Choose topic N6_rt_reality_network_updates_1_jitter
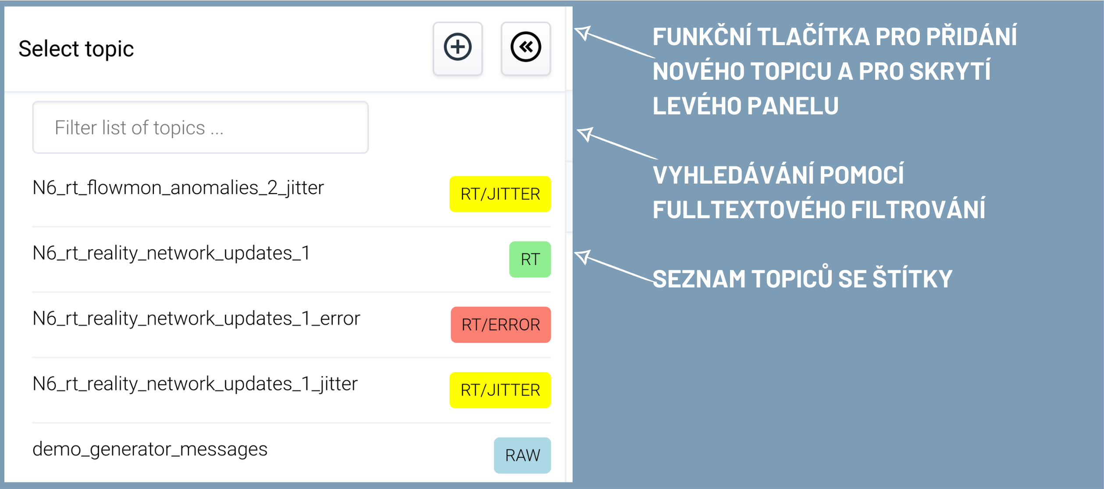The image size is (1104, 489). pyautogui.click(x=195, y=384)
